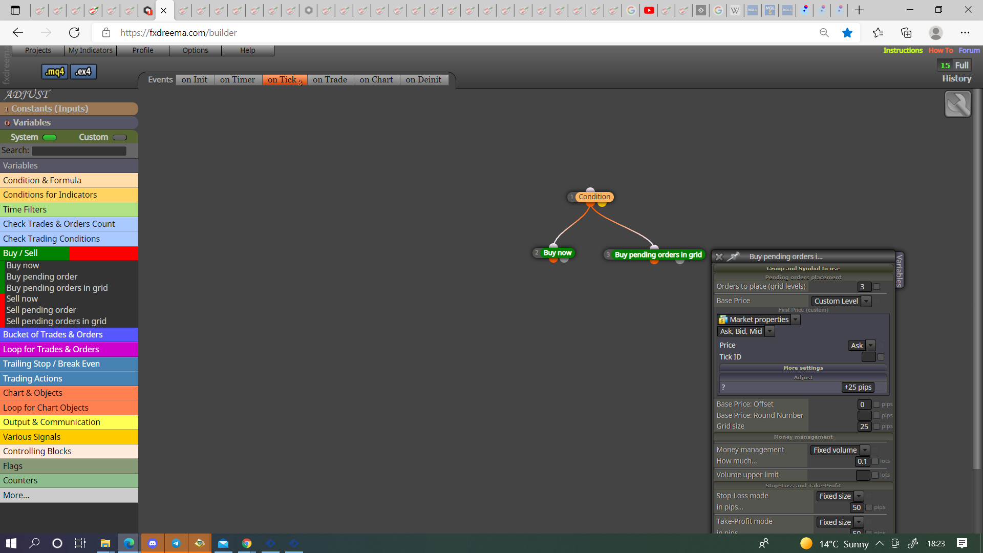This screenshot has height=553, width=983.
Task: Click the favorite star icon in address bar
Action: click(x=847, y=33)
